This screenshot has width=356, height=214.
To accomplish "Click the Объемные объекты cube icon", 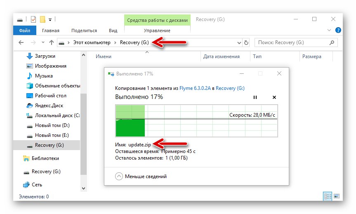I will point(30,86).
